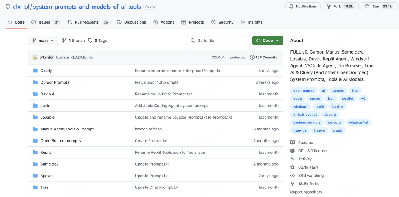Fork the repository with Fork button
Viewport: 399px width, 197px height.
(341, 6)
